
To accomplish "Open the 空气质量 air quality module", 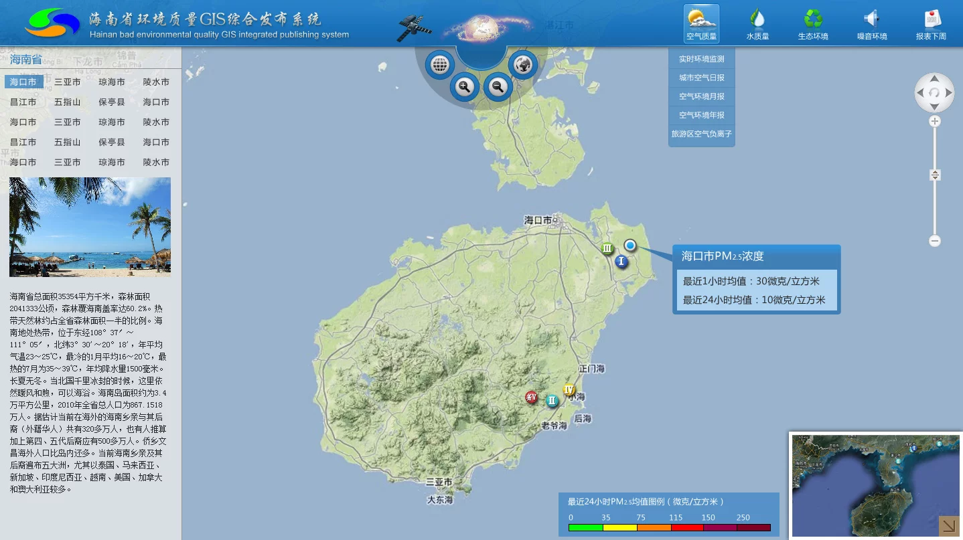I will 701,23.
